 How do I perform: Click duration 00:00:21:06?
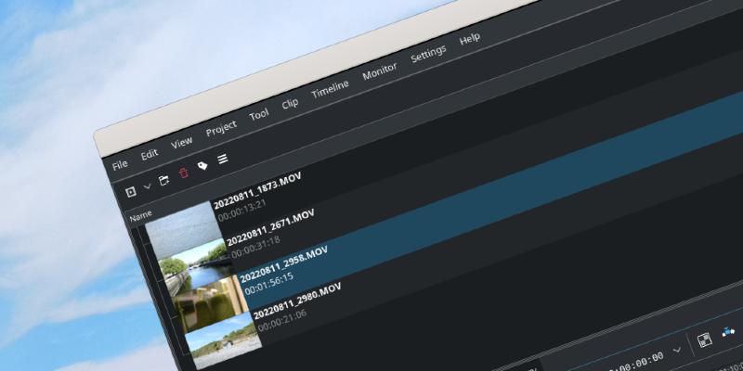pos(282,320)
